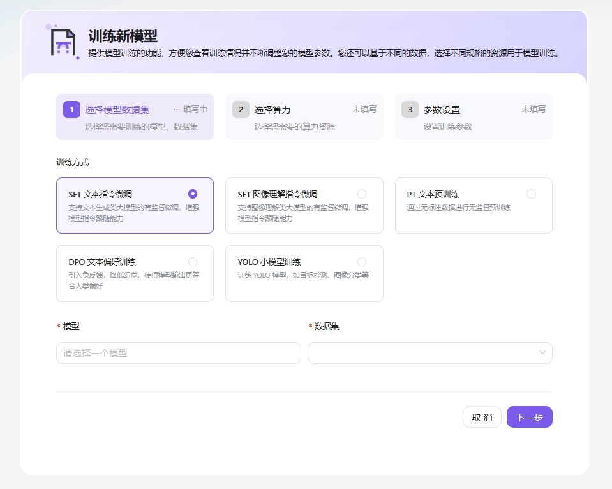
Task: Select DPO 文本偏好训练 radio button
Action: pyautogui.click(x=193, y=262)
